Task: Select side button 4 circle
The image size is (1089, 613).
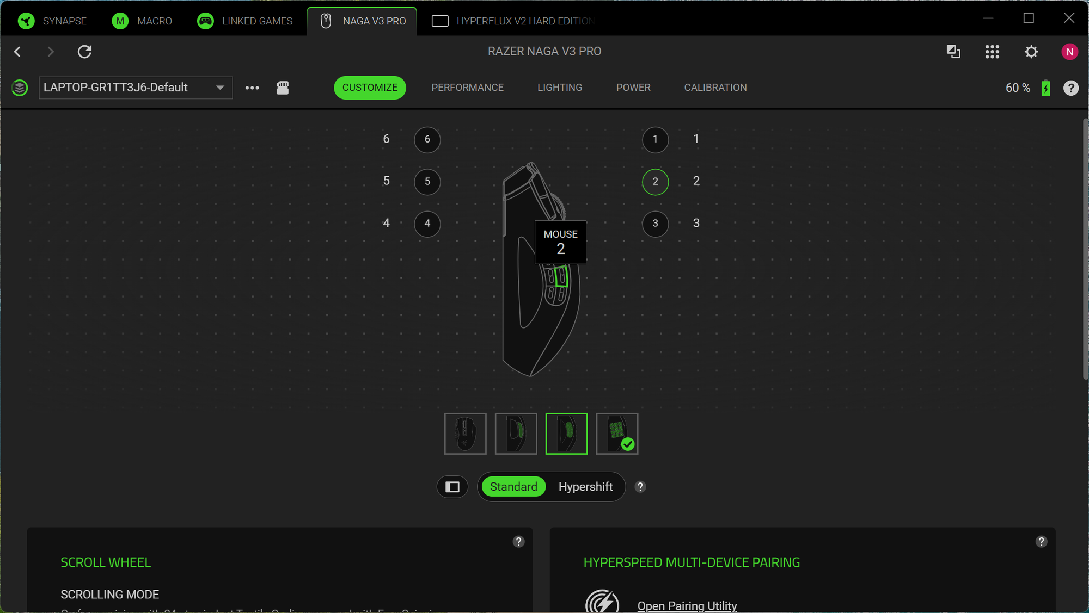Action: point(427,224)
